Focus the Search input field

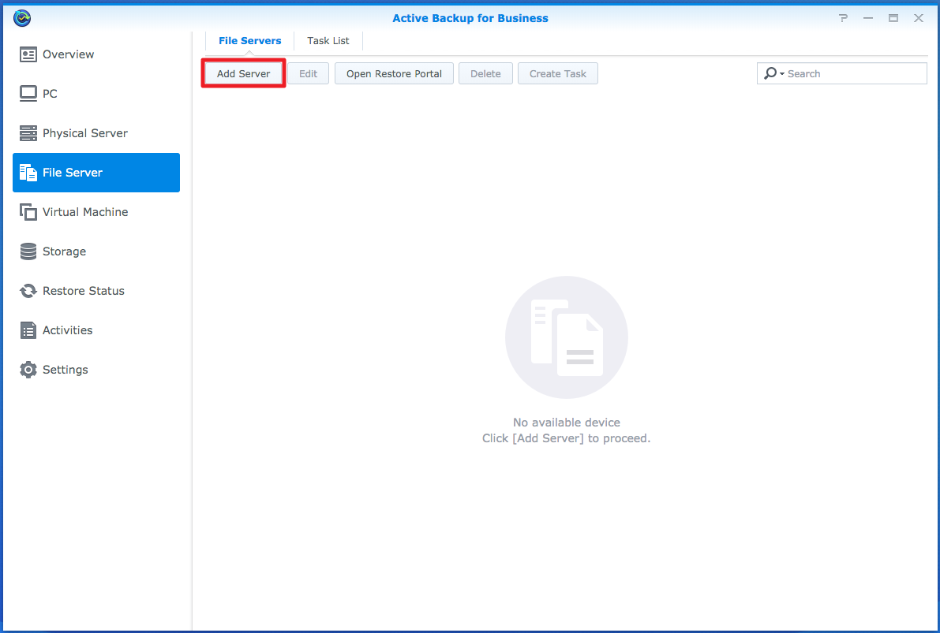click(854, 74)
